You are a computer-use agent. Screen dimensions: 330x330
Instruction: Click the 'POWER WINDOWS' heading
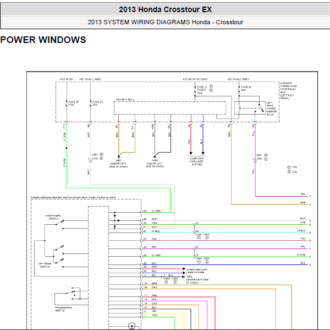[x=43, y=40]
